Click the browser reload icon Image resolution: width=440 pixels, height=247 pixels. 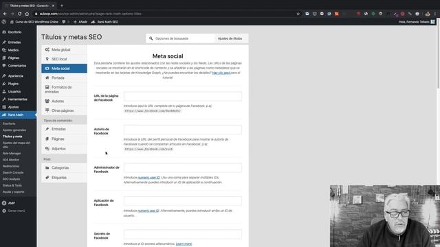(x=20, y=14)
